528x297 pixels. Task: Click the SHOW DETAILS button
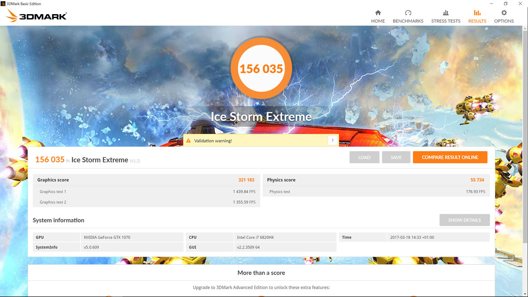[465, 220]
